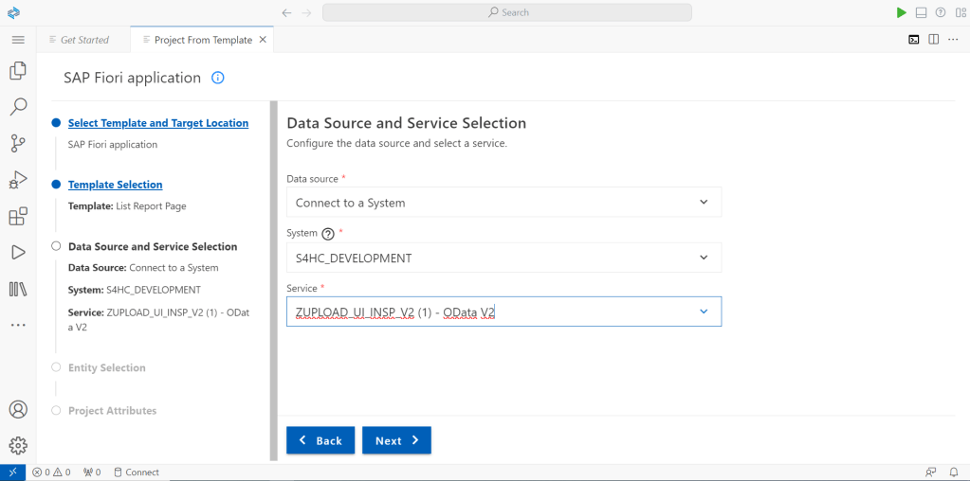Click the top Search command bar
This screenshot has height=481, width=970.
tap(507, 12)
